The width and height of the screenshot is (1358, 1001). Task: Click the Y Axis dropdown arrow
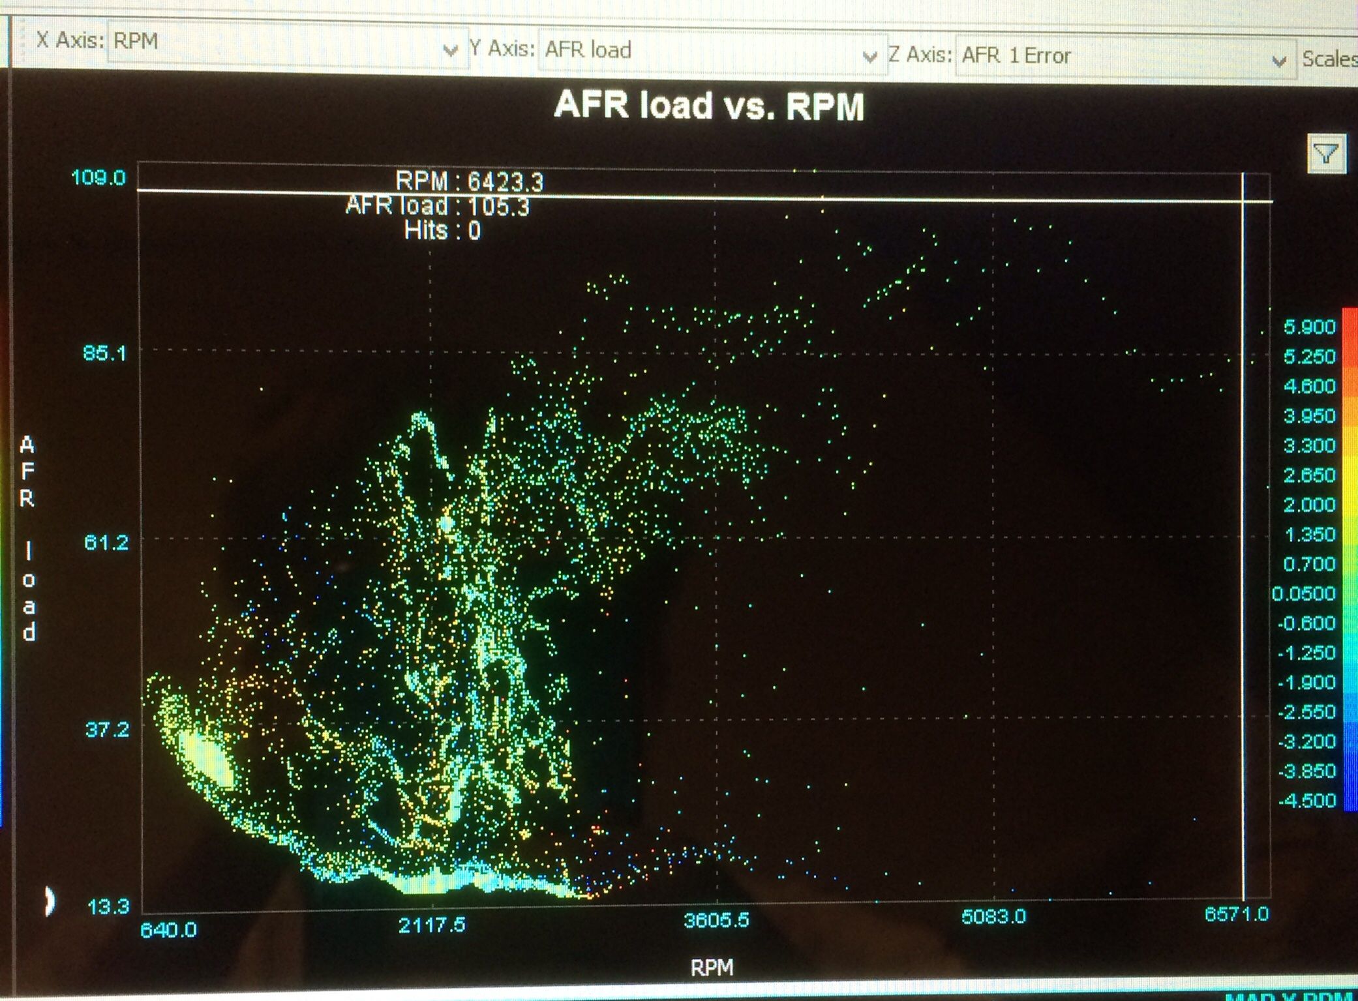[869, 57]
